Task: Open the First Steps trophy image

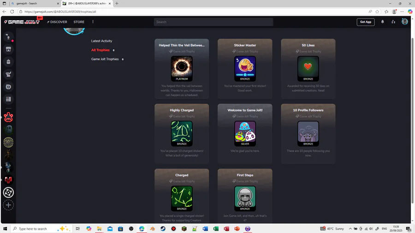Action: [245, 198]
